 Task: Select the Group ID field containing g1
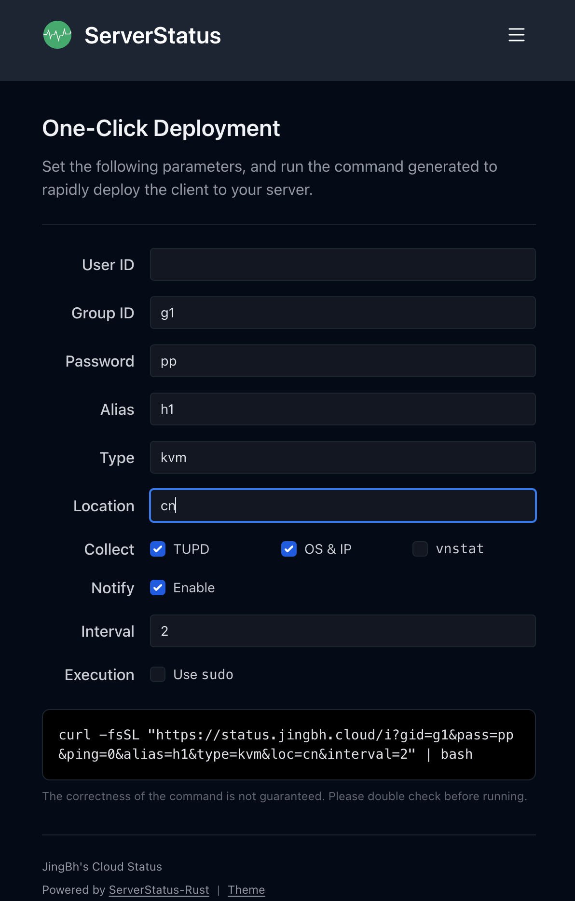pos(342,313)
